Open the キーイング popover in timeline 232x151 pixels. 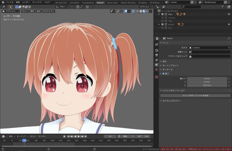[x=22, y=136]
